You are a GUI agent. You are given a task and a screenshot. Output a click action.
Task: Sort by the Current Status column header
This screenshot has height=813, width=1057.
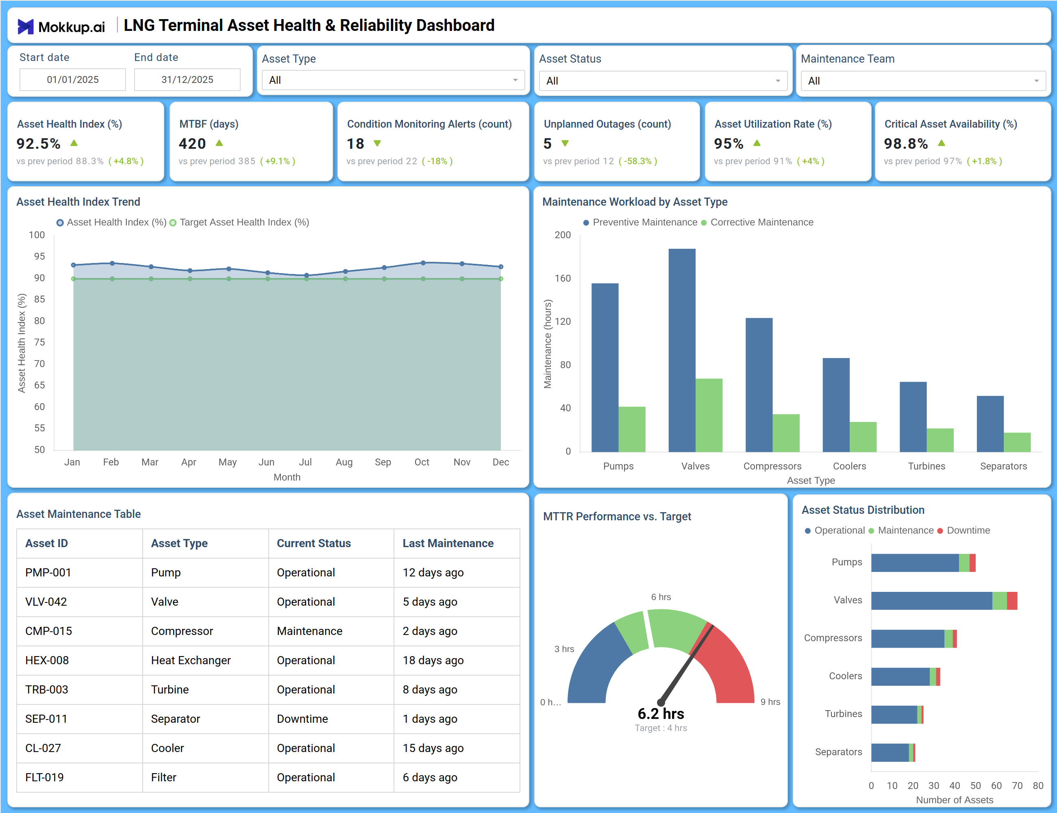pos(331,543)
